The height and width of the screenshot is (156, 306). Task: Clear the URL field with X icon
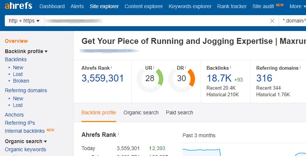point(272,21)
